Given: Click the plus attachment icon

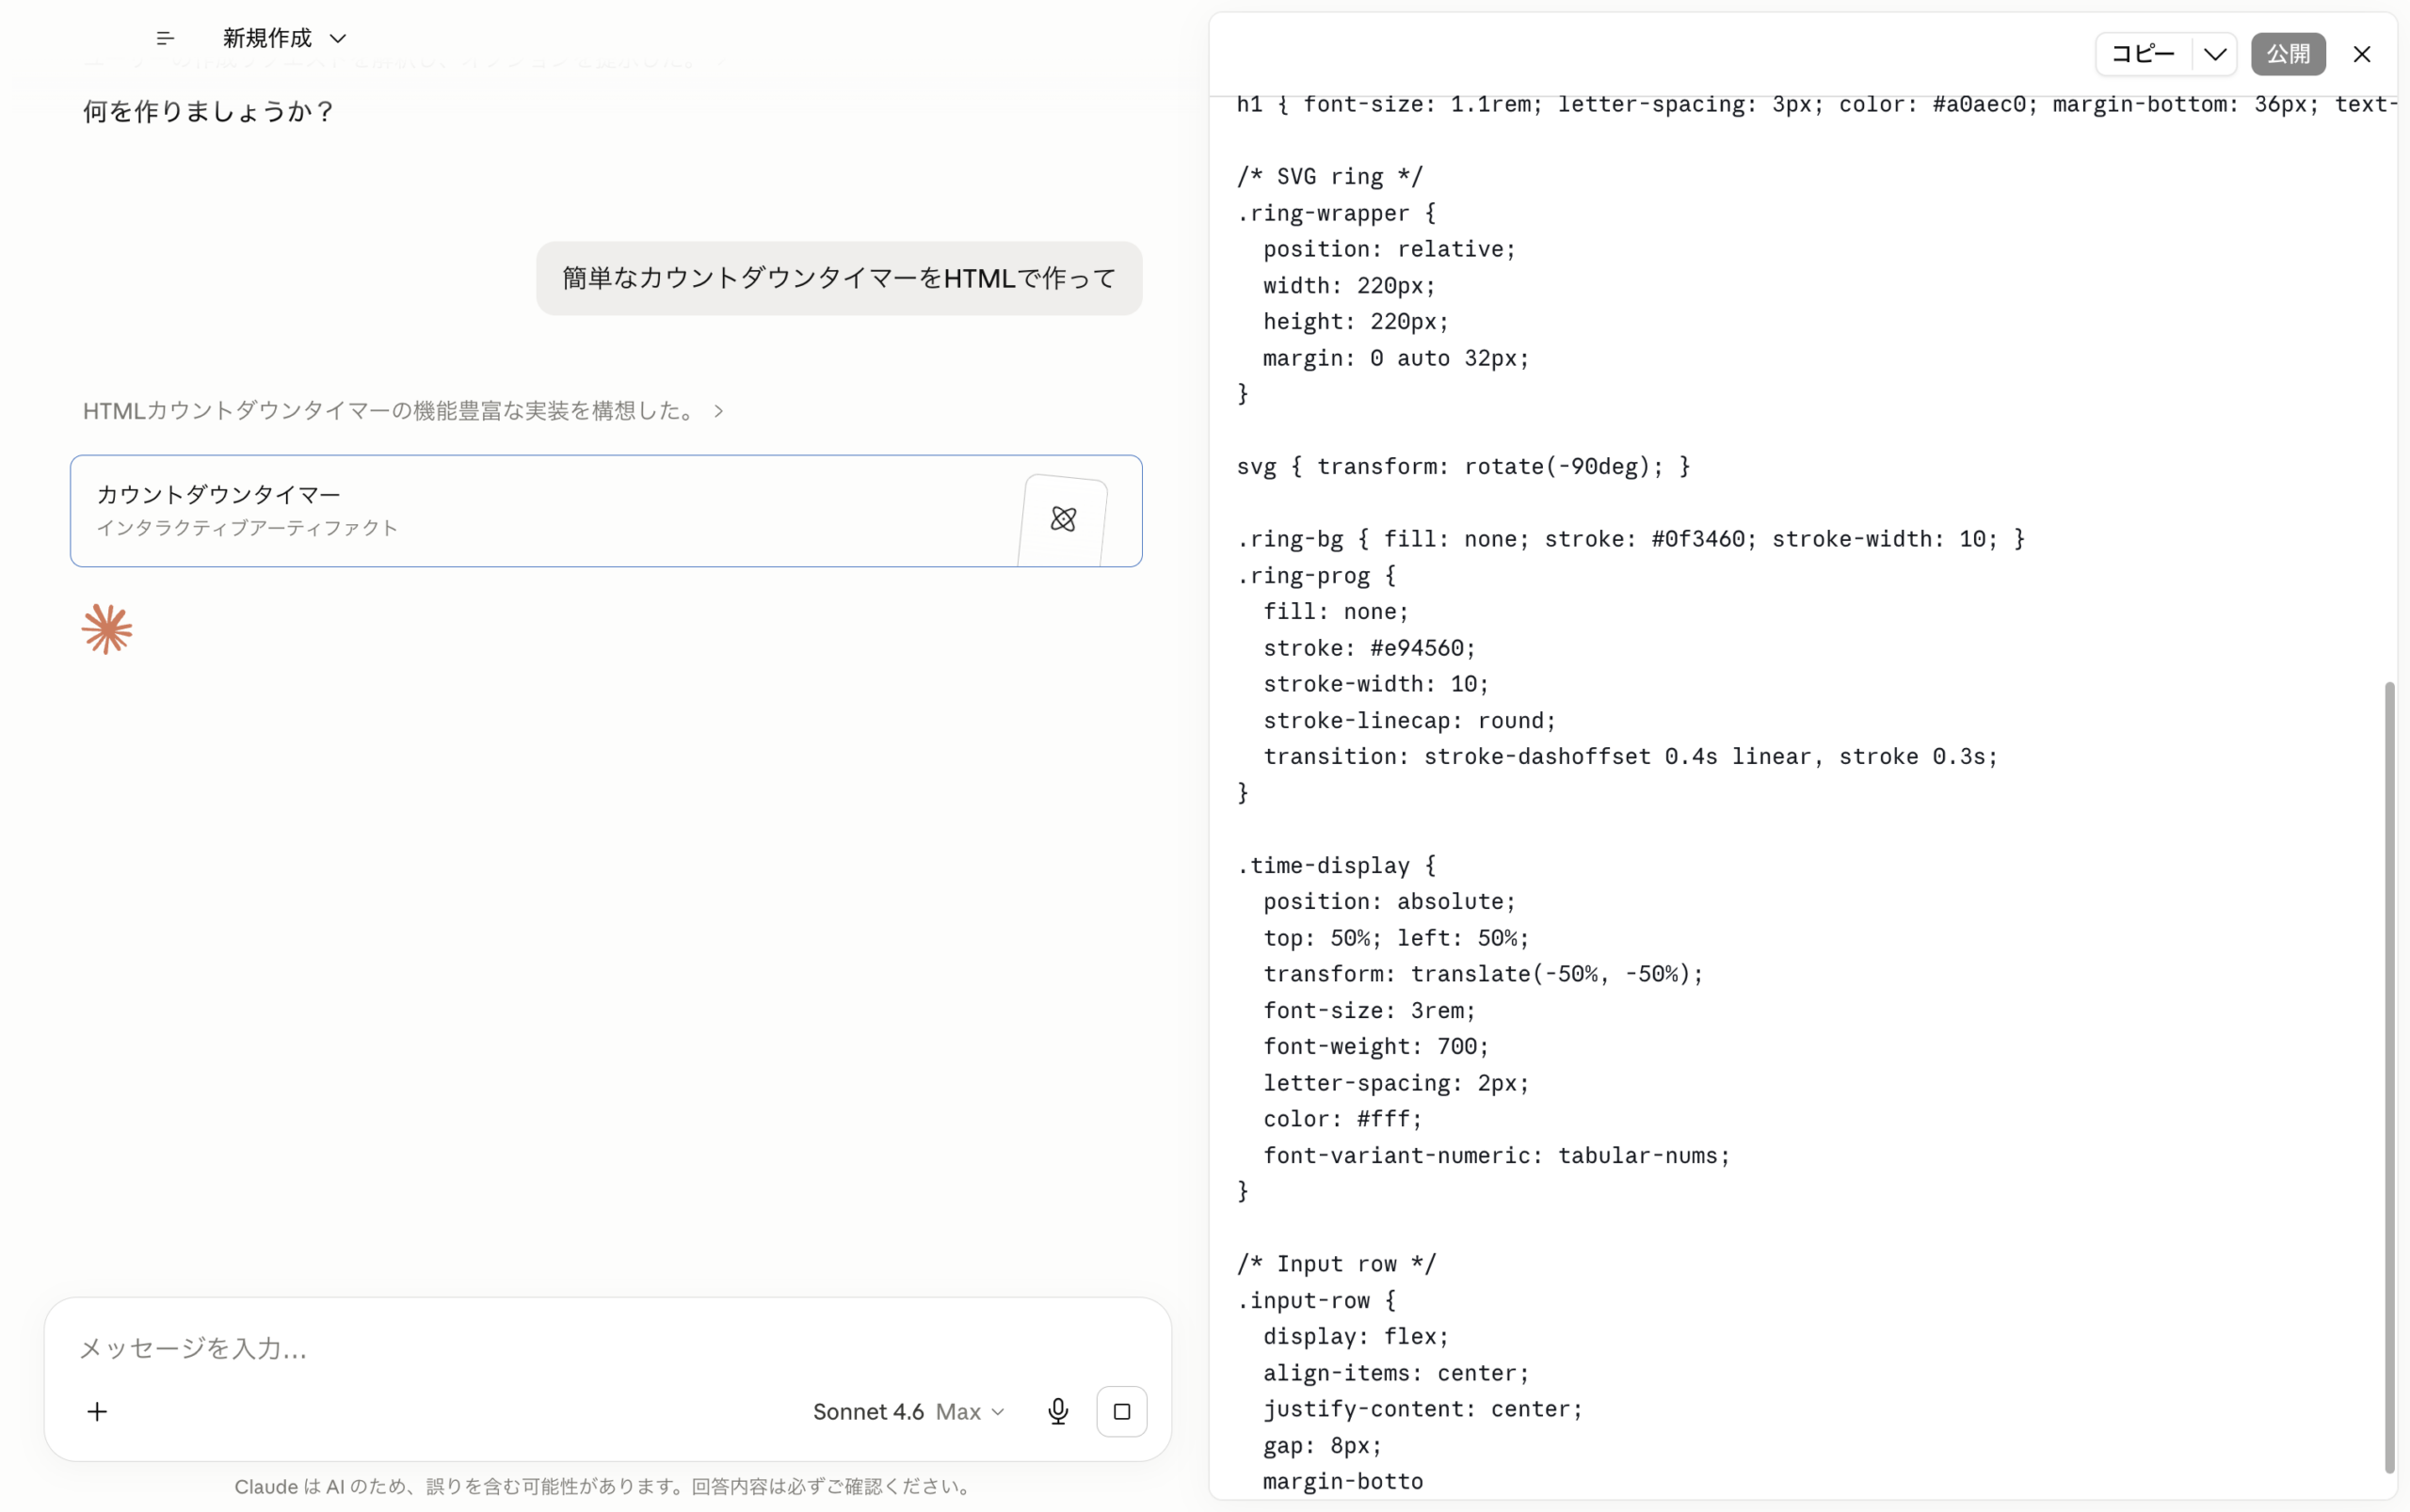Looking at the screenshot, I should [x=97, y=1411].
